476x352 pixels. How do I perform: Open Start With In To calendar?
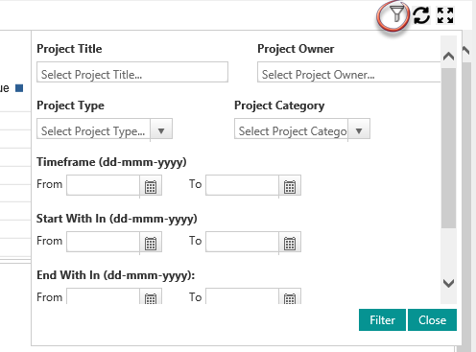point(290,244)
